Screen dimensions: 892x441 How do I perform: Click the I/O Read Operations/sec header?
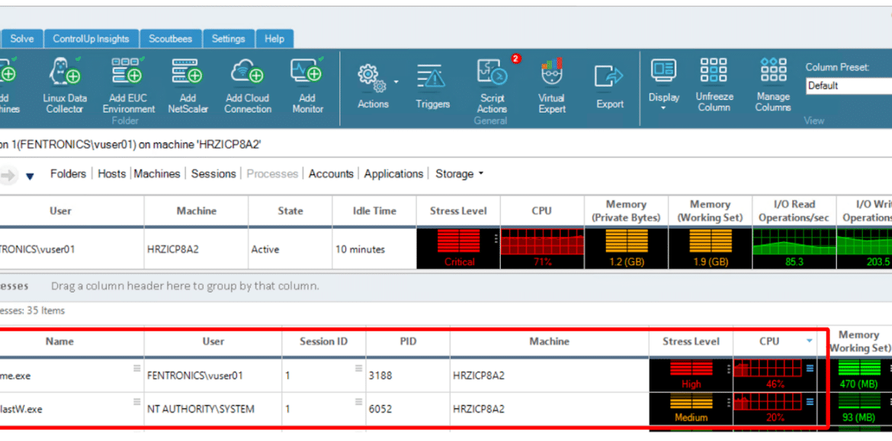(x=794, y=211)
